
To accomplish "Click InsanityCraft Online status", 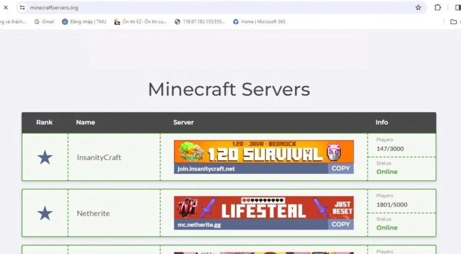I will (387, 171).
